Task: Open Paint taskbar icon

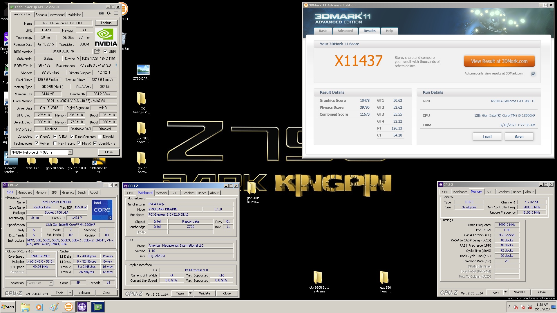Action: [x=54, y=307]
